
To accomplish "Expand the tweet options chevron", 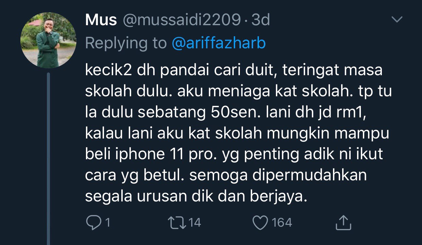I will coord(397,20).
